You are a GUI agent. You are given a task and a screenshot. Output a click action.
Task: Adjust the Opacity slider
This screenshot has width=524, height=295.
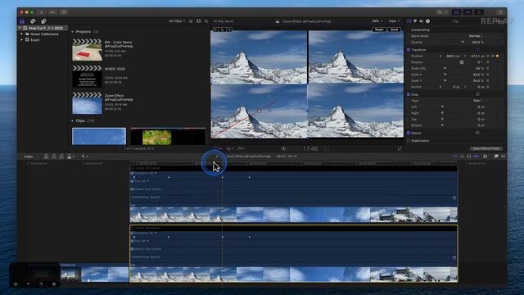(x=463, y=42)
